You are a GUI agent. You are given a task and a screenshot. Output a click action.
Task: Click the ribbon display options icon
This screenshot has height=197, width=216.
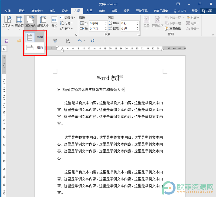pos(178,4)
